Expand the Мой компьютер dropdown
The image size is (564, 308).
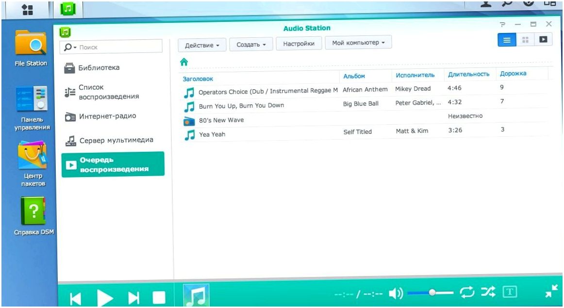(x=358, y=42)
